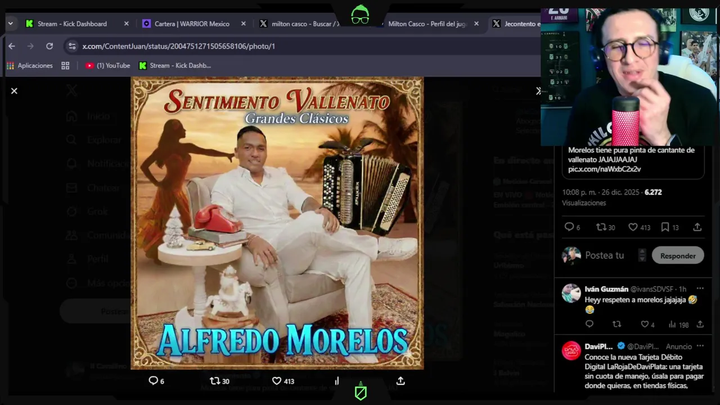Open the tab search dropdown arrow

(x=10, y=24)
